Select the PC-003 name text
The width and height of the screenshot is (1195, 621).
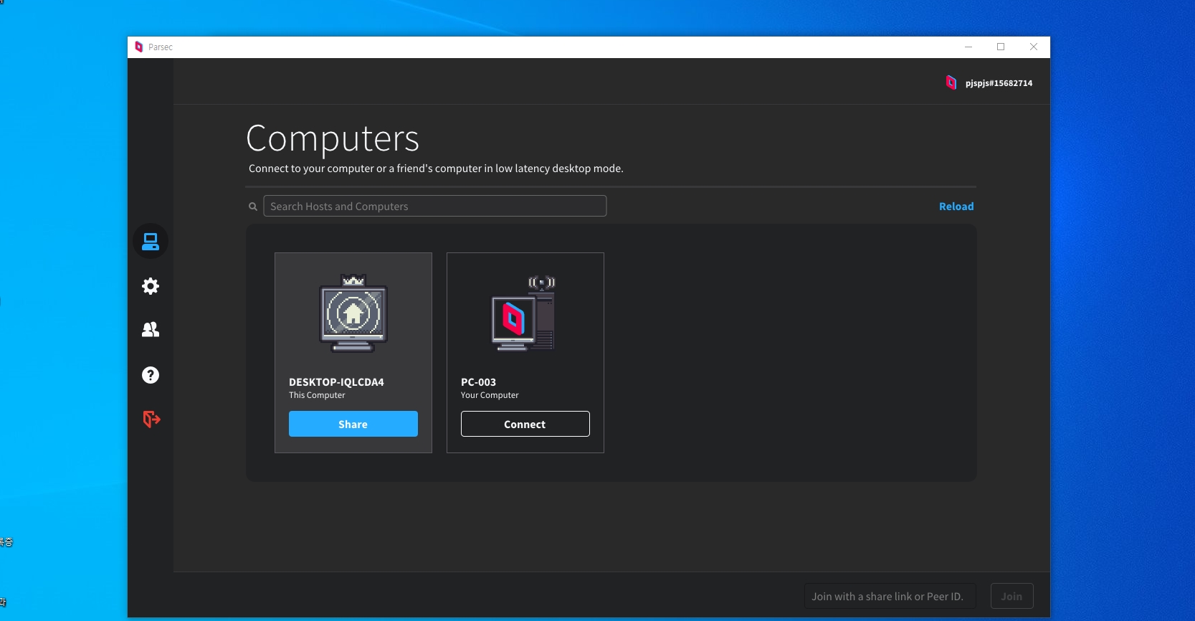tap(478, 382)
